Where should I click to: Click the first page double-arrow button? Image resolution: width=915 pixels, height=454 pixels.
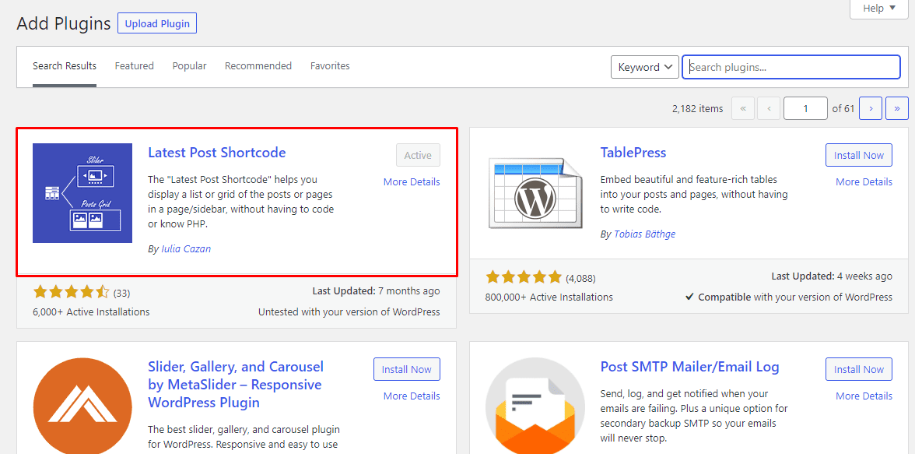[743, 109]
